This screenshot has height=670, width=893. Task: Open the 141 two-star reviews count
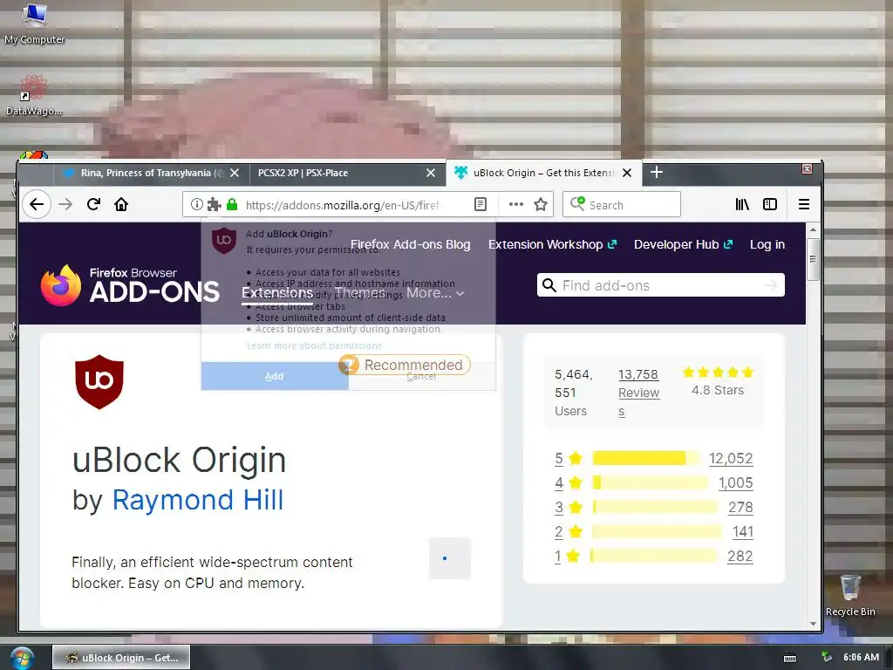click(x=743, y=531)
